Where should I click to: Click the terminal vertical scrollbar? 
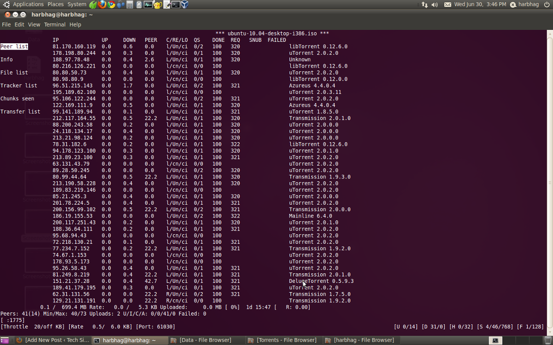tap(549, 182)
